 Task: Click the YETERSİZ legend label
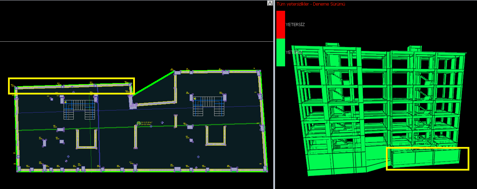pyautogui.click(x=295, y=25)
